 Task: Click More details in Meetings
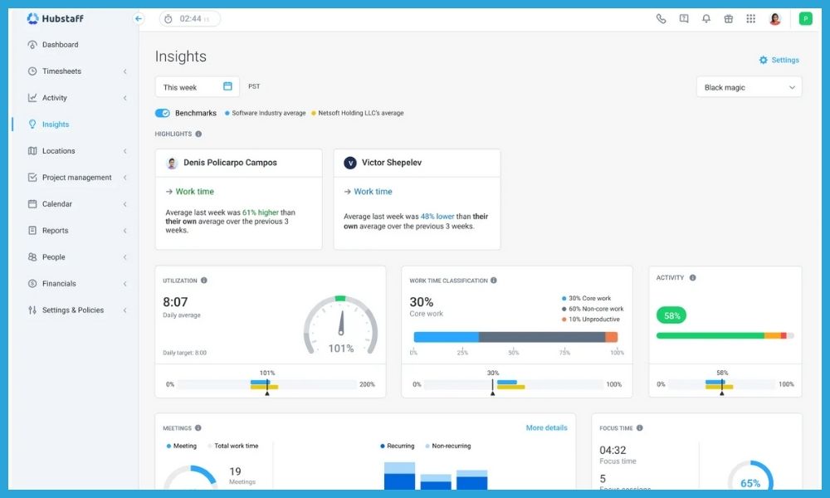[546, 427]
